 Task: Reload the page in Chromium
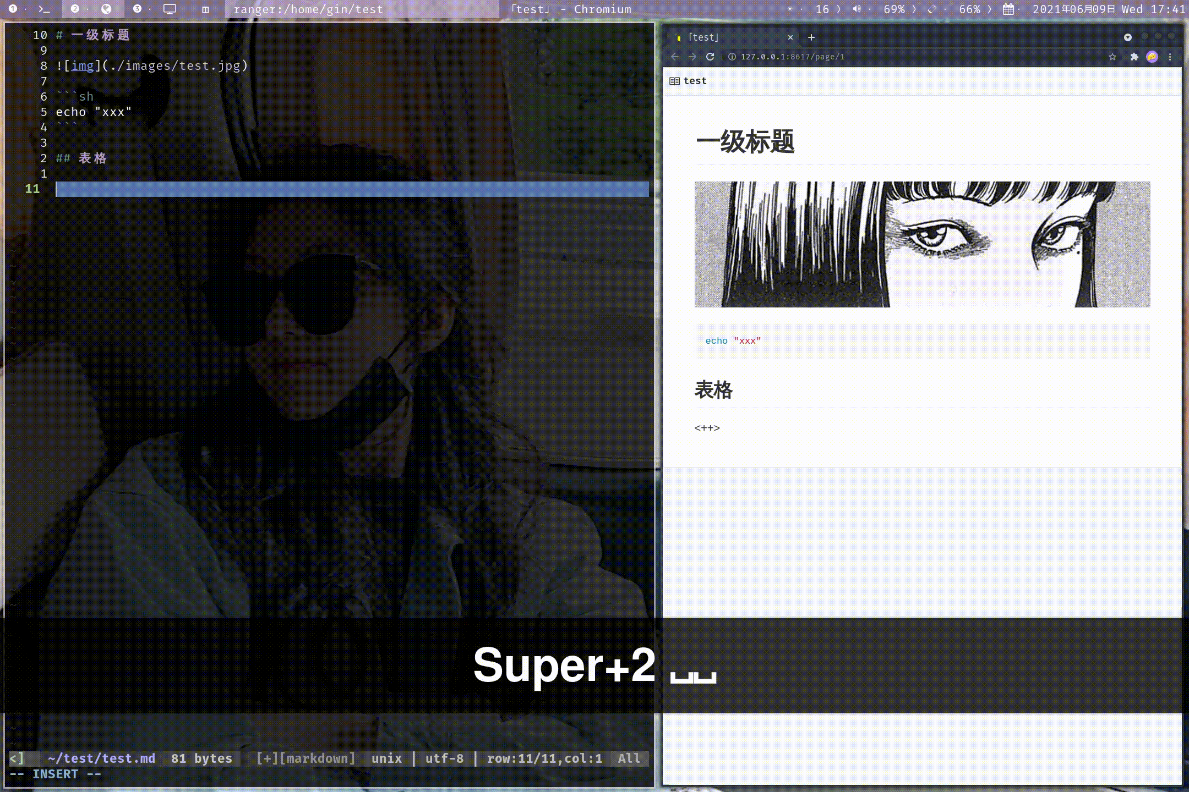(710, 57)
